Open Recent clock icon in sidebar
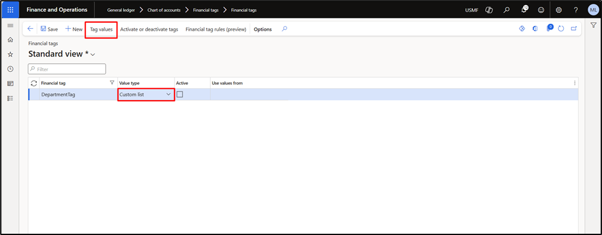The height and width of the screenshot is (235, 602). [10, 69]
